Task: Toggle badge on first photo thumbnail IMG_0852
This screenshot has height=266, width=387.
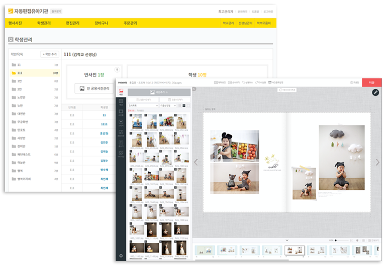Action: (131, 115)
